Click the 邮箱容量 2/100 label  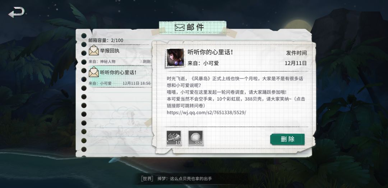[x=106, y=40]
